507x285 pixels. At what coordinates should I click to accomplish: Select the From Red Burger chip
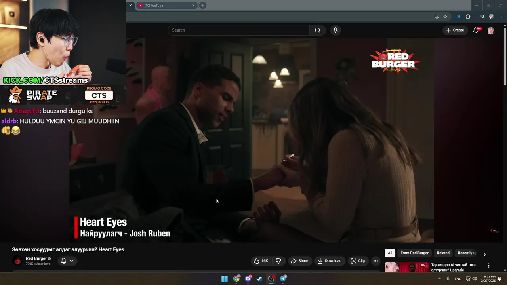pos(414,253)
